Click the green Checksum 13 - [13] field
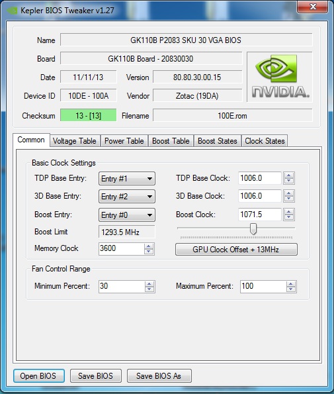The image size is (334, 394). coord(89,116)
